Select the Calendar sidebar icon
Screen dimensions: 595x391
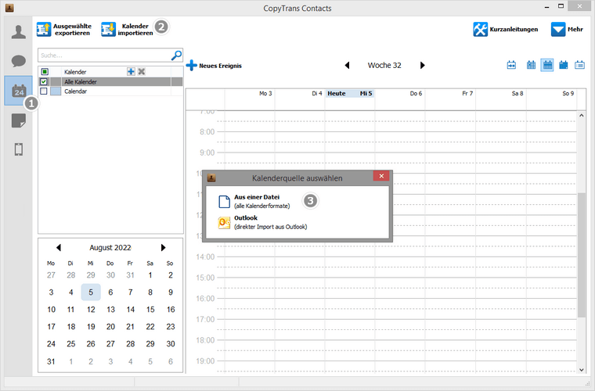[x=18, y=91]
